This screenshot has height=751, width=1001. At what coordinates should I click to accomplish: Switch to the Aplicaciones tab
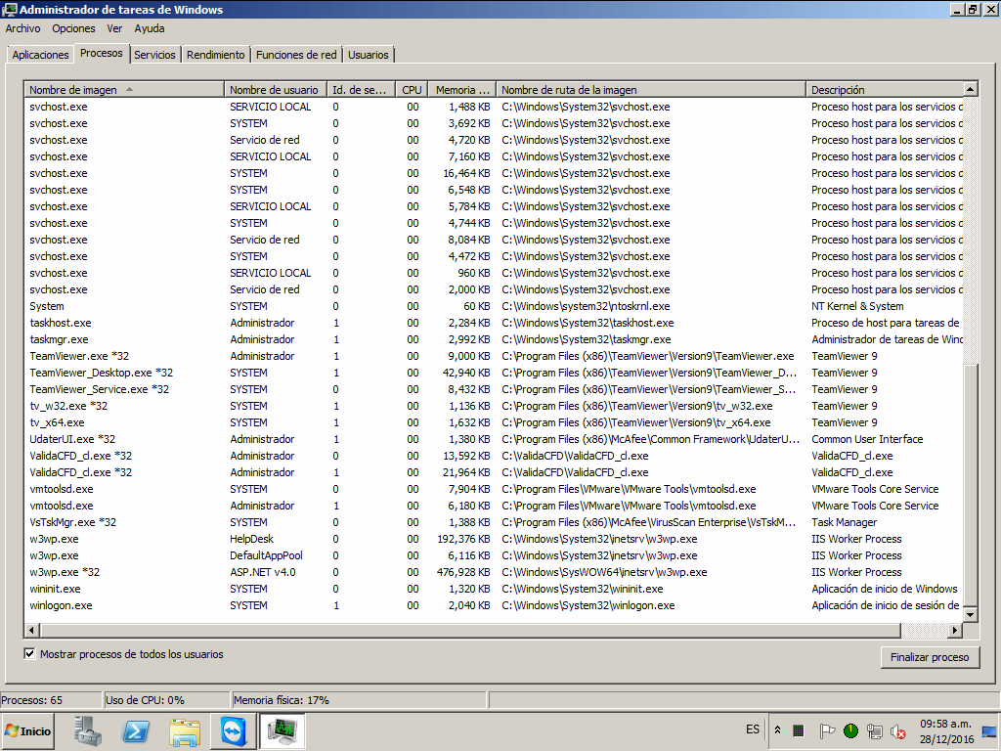click(x=40, y=55)
